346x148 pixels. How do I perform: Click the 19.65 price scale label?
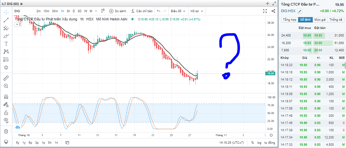(271, 74)
